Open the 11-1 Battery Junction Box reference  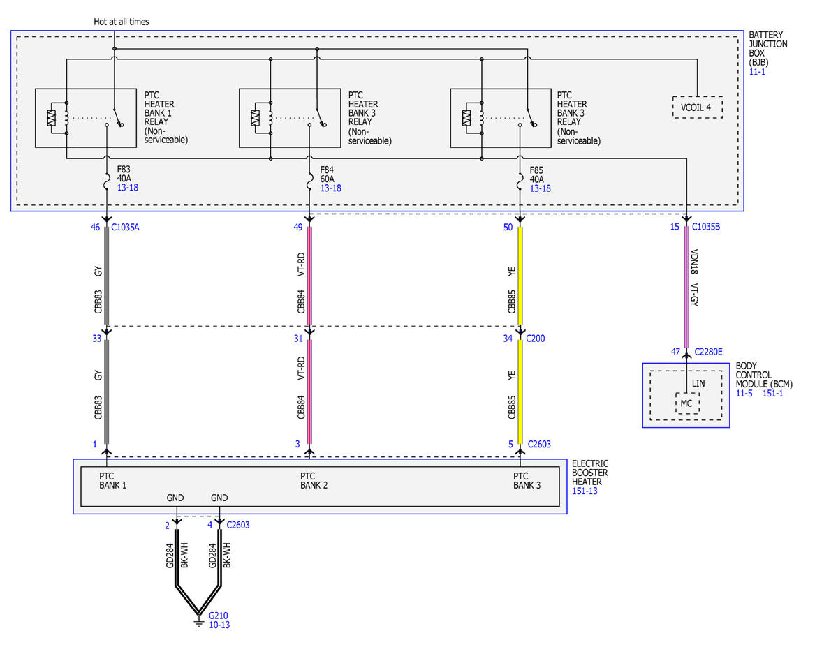pyautogui.click(x=757, y=72)
